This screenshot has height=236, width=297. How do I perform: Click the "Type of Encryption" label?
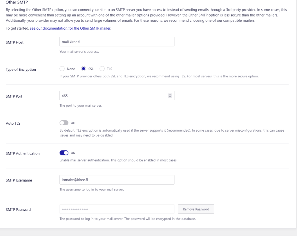pos(21,70)
